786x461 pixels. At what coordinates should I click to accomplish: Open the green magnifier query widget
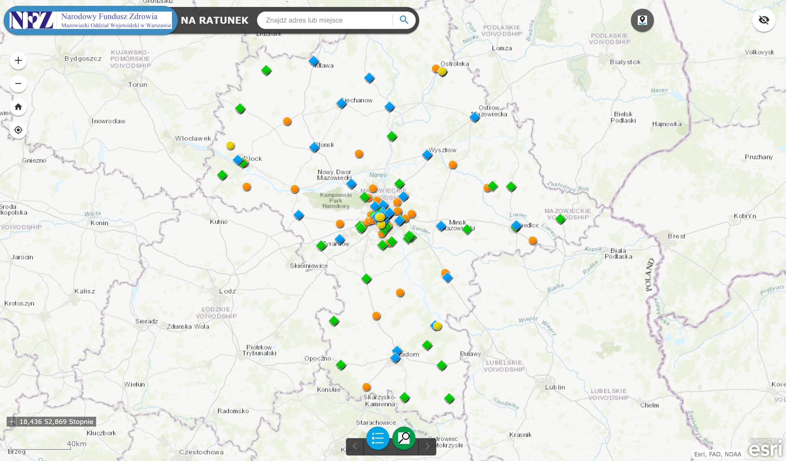point(404,438)
